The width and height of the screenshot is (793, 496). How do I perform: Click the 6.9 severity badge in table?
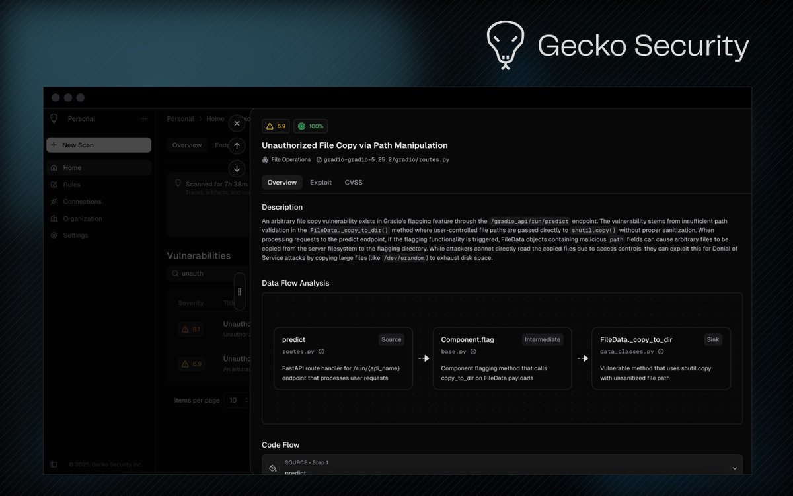191,364
